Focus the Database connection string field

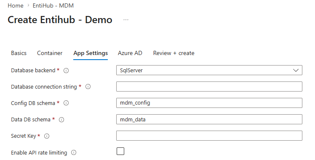[209, 87]
